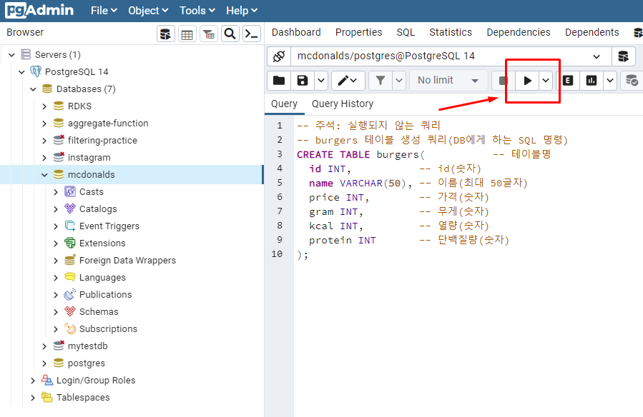Click the edit pencil toolbar button
The width and height of the screenshot is (643, 417).
(347, 80)
